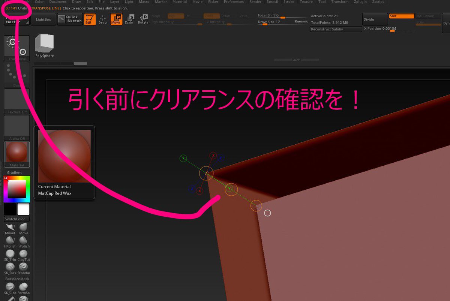Activate Edit mode in the top shelf
Image resolution: width=450 pixels, height=301 pixels.
pos(89,19)
